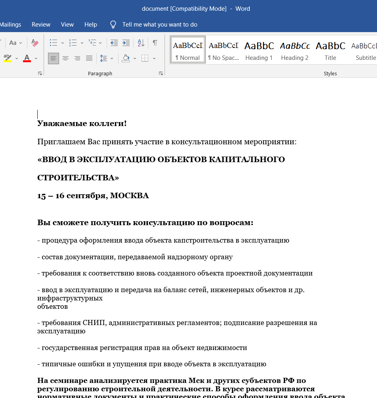
Task: Open the Paragraph settings dialog launcher
Action: (161, 73)
